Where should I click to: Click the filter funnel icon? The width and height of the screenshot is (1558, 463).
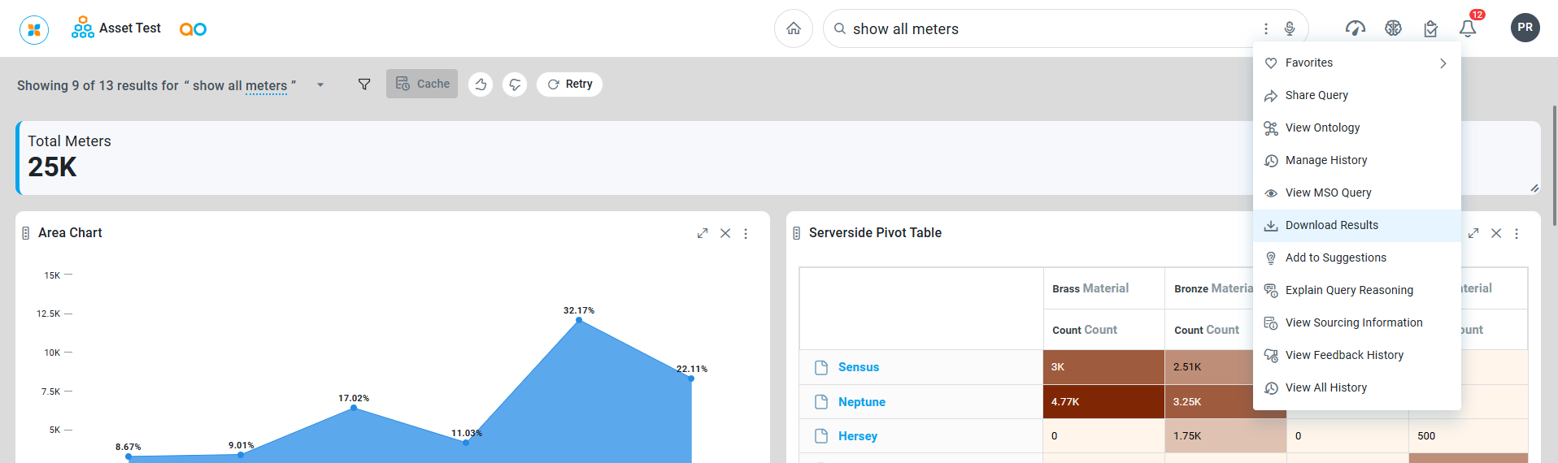[364, 84]
